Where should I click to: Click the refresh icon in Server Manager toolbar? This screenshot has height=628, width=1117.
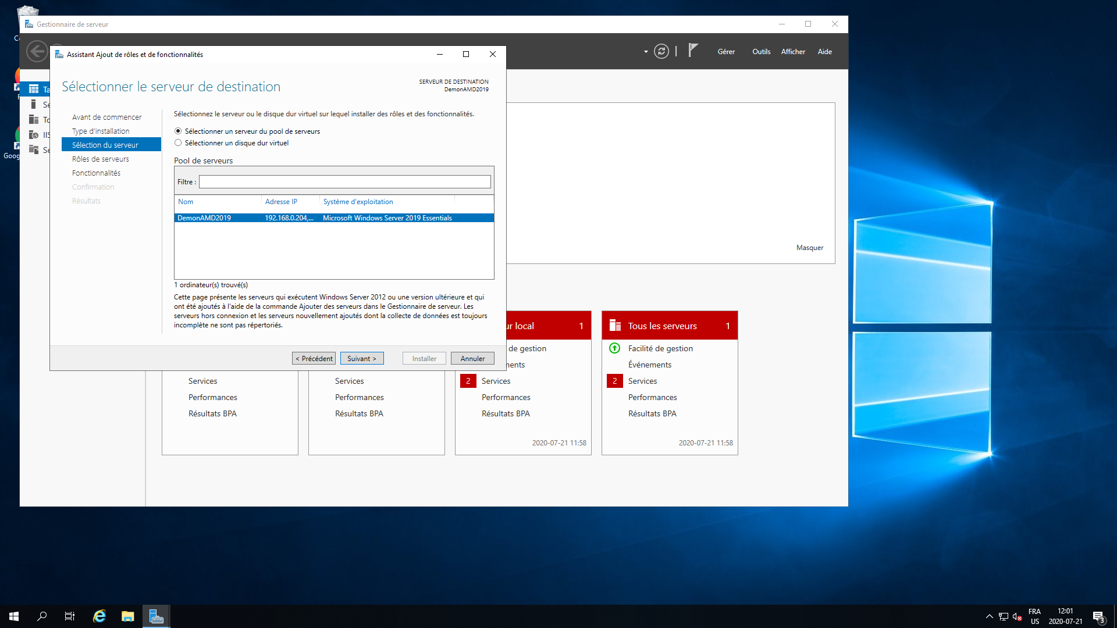pos(662,51)
